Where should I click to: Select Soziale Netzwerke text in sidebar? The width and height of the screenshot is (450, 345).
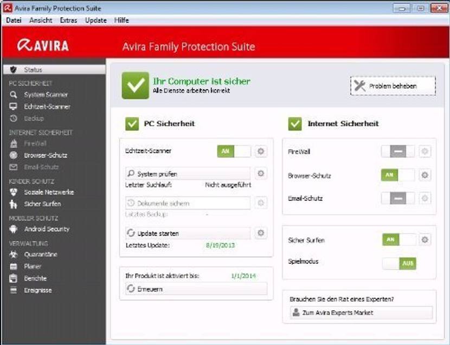[x=49, y=192]
